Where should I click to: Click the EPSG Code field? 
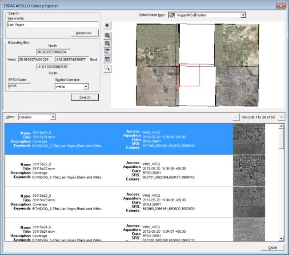[20, 86]
